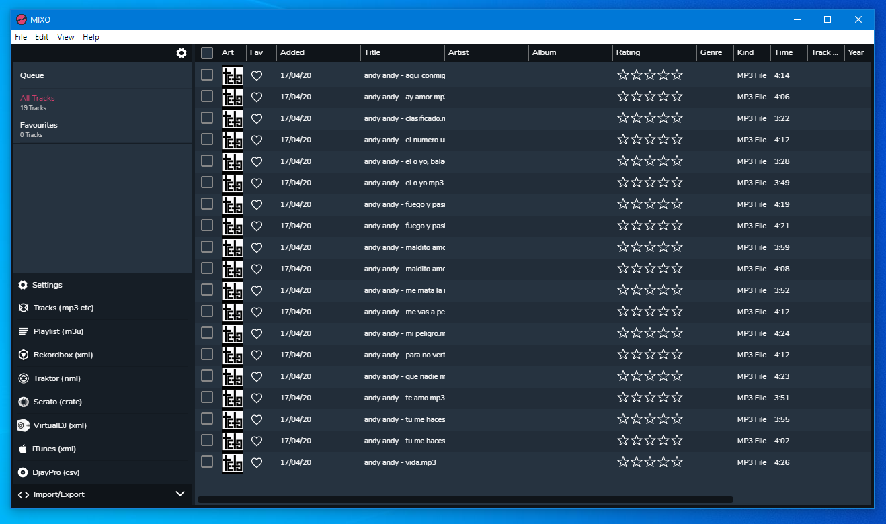The image size is (886, 524).
Task: Click the fifth star on the 'vida.mp3' row
Action: click(677, 462)
